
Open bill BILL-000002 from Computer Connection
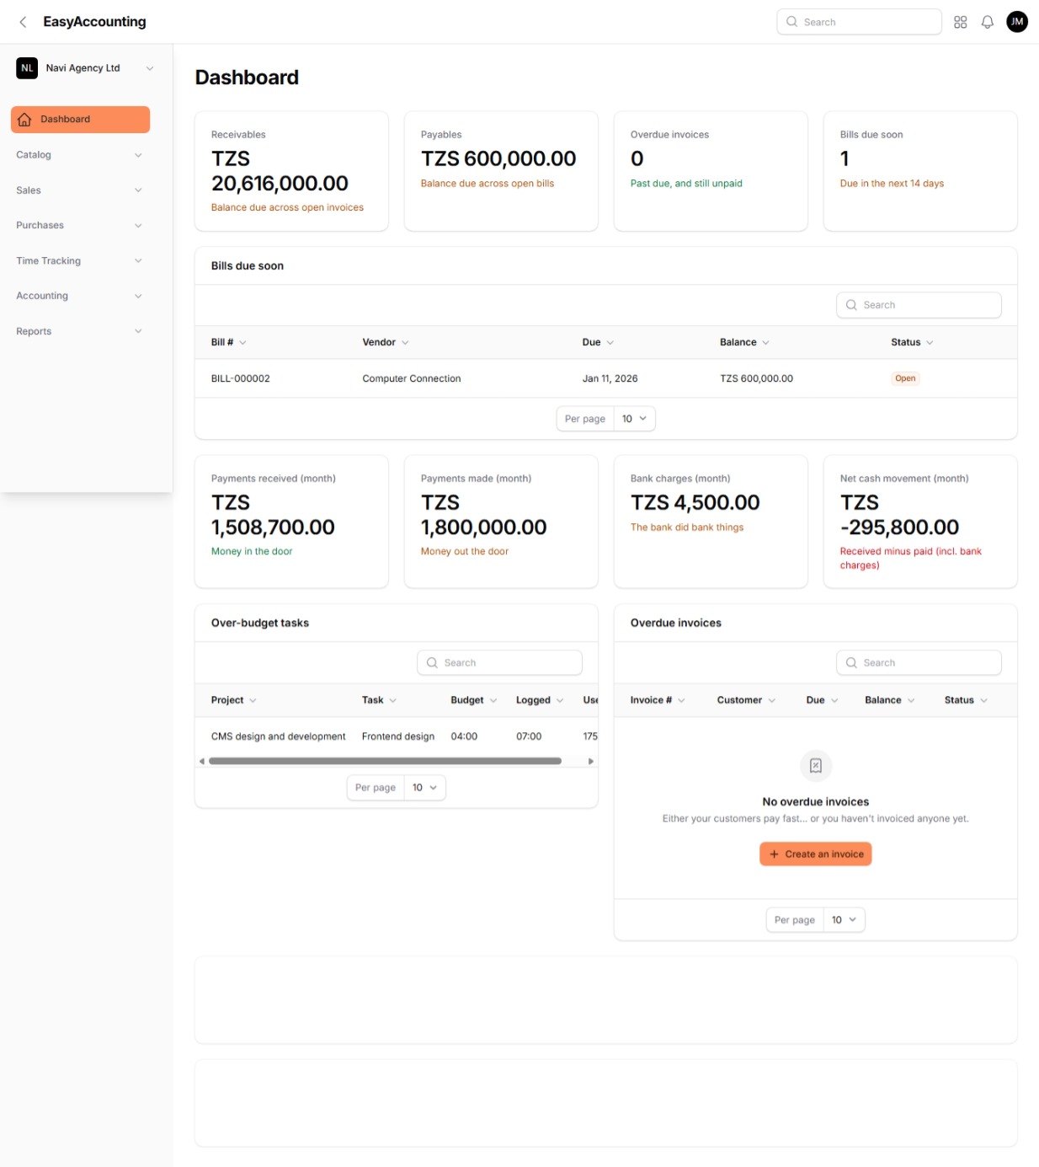tap(240, 378)
